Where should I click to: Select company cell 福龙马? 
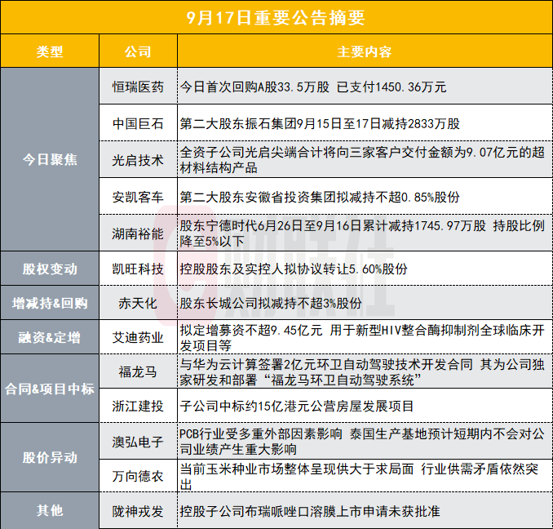click(x=138, y=371)
